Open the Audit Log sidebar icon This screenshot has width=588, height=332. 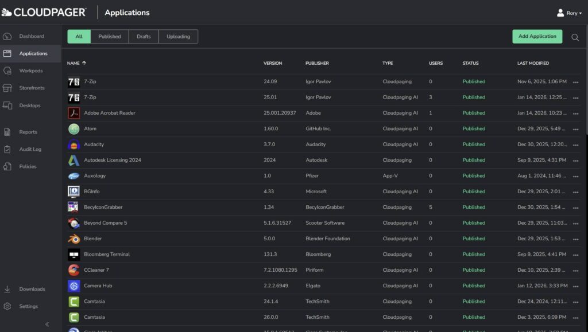tap(7, 149)
